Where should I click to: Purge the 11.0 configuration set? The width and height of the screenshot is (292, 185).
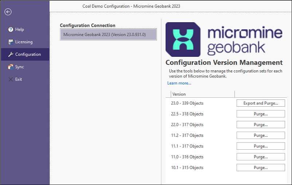click(261, 157)
